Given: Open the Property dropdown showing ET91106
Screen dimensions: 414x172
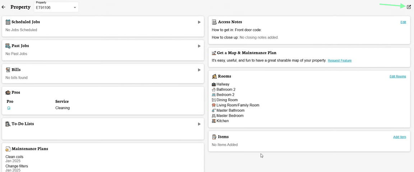Looking at the screenshot, I should (56, 7).
